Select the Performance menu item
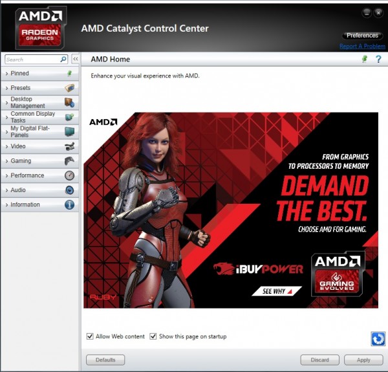 click(40, 175)
